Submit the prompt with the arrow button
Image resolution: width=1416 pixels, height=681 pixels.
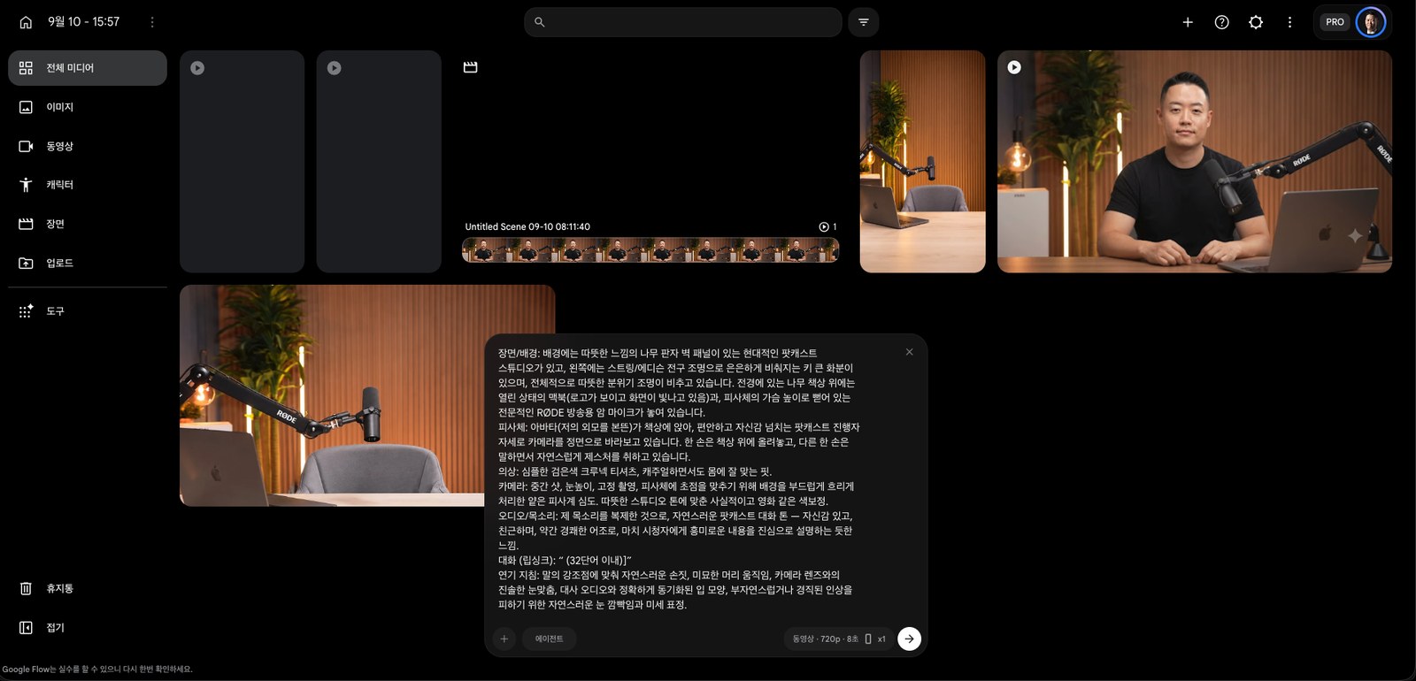click(909, 639)
